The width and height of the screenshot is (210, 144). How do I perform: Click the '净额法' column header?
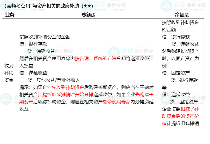point(182,15)
